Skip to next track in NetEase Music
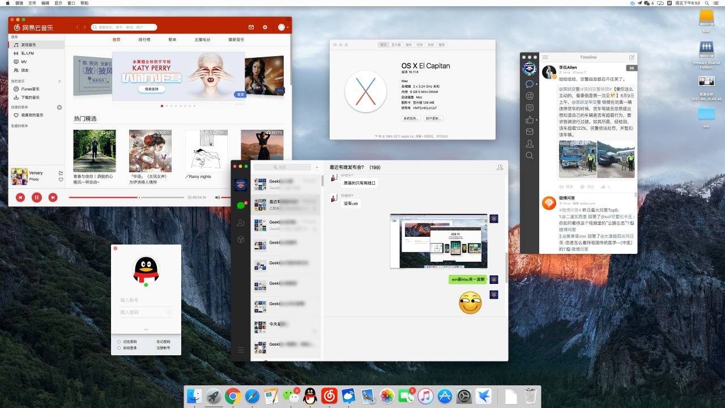This screenshot has width=725, height=408. coord(53,197)
